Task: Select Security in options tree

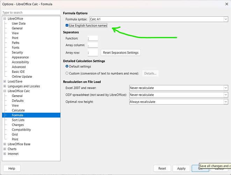Action: coord(17,52)
